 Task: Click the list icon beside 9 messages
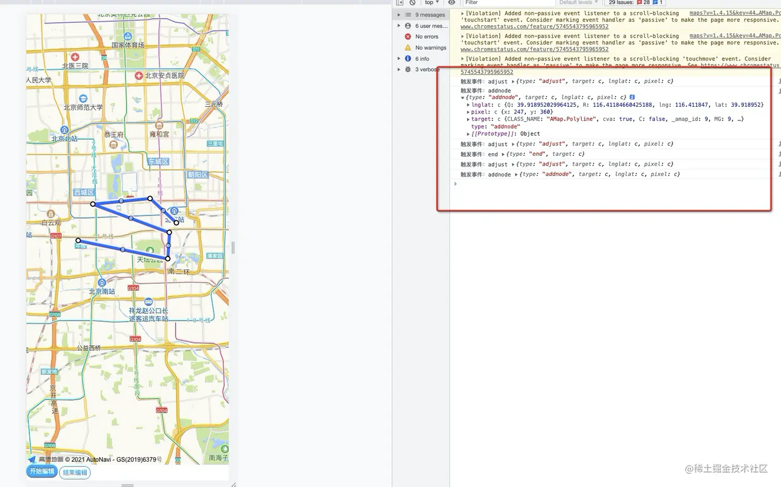408,15
